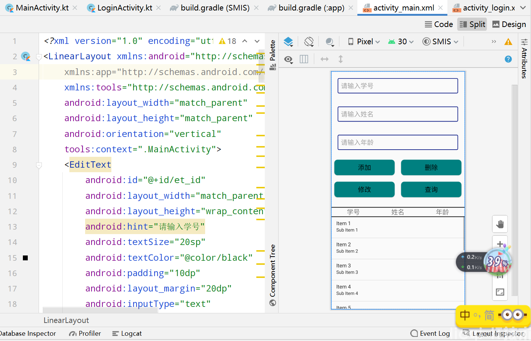Open the Event Log panel
The image size is (531, 341).
pyautogui.click(x=430, y=333)
